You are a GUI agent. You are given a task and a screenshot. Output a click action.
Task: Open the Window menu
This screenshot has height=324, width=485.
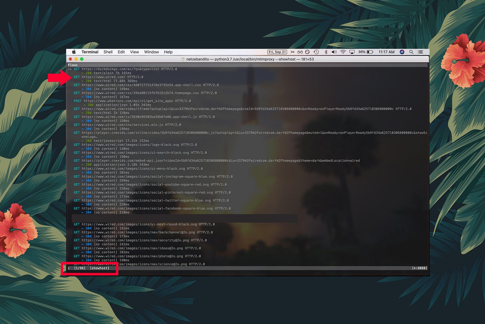pos(152,52)
